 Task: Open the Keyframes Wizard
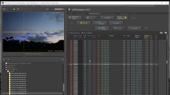coord(75,18)
